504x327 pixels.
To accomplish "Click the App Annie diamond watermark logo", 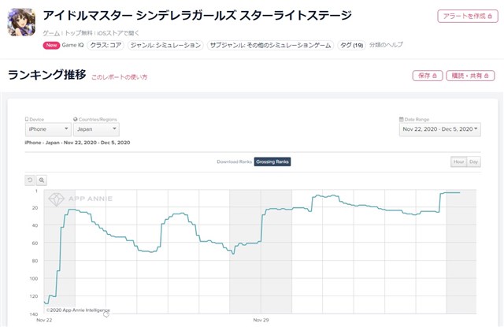I will (x=56, y=199).
